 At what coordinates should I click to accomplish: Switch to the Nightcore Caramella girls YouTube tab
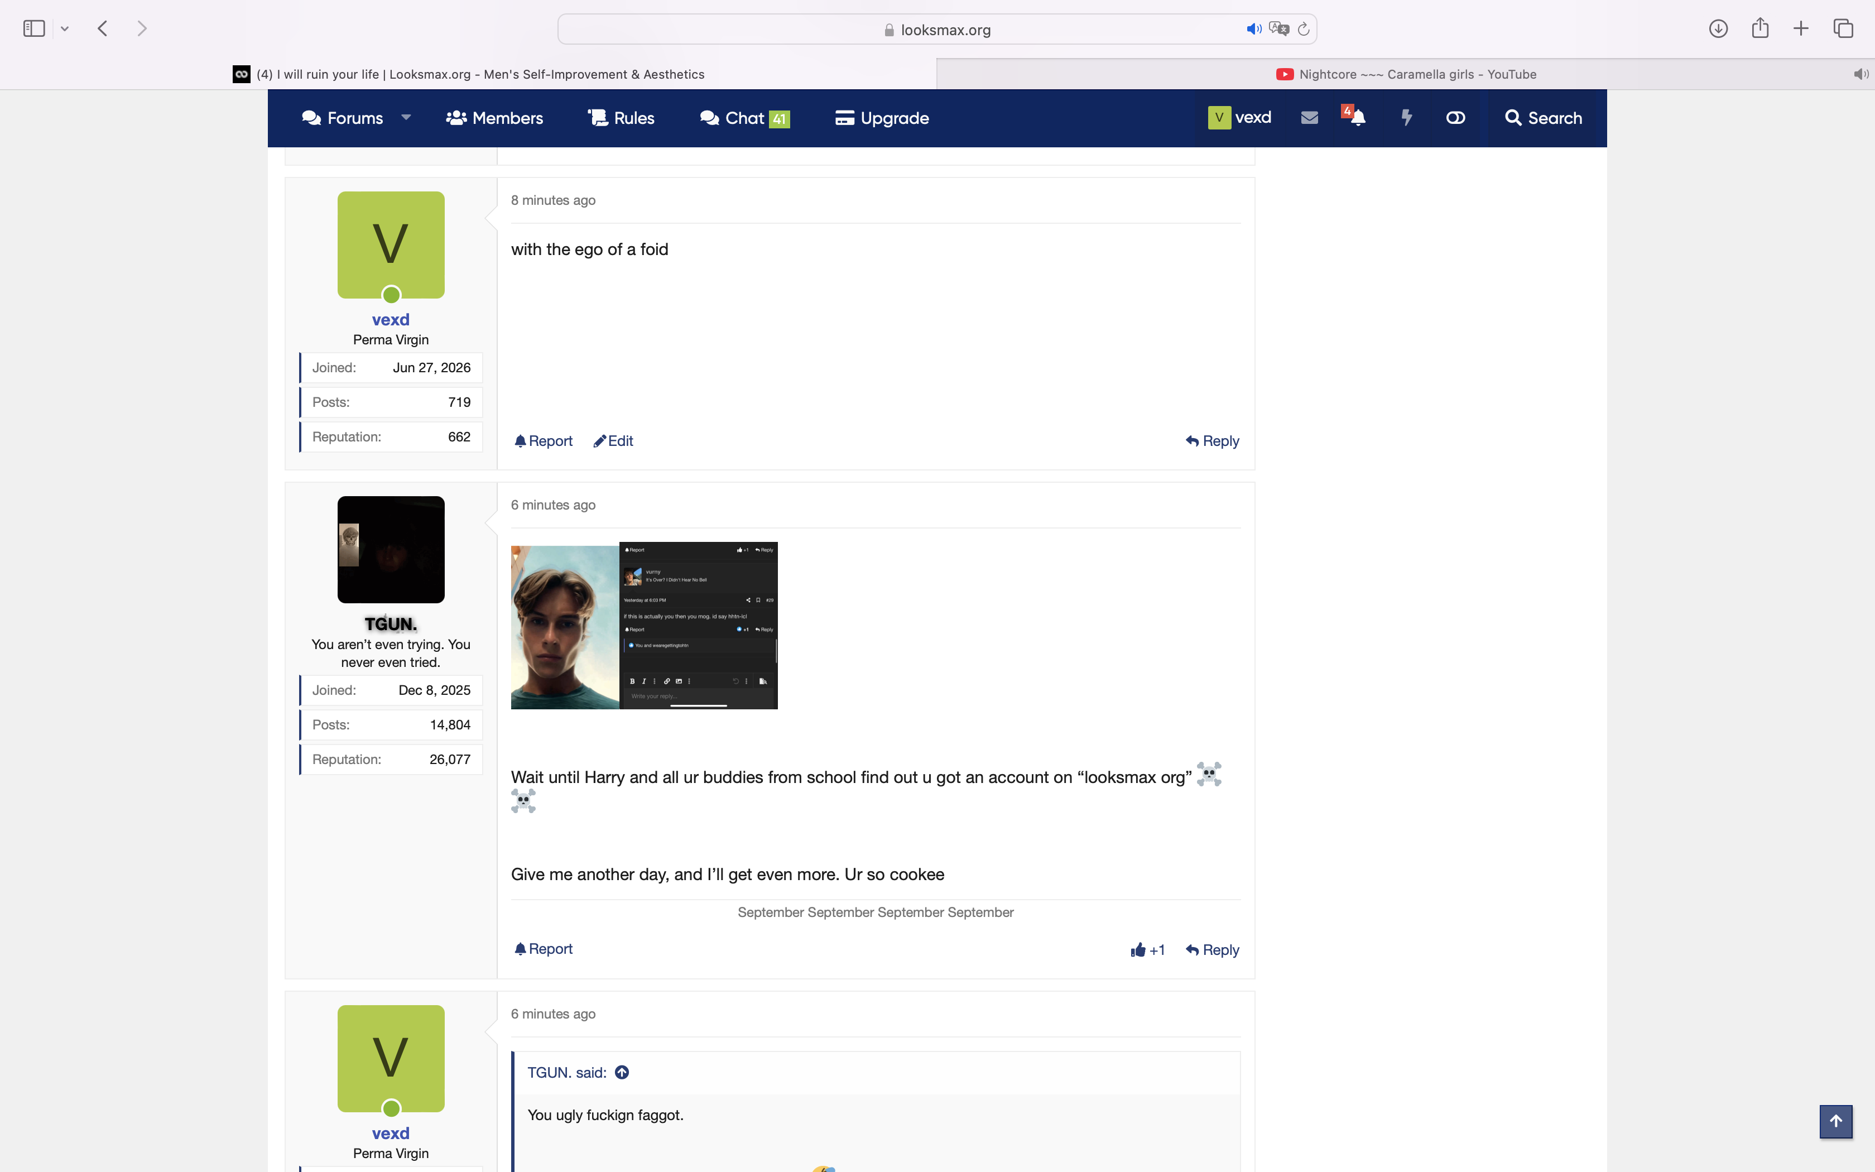click(1406, 74)
